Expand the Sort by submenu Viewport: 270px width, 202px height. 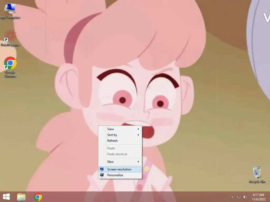(120, 135)
